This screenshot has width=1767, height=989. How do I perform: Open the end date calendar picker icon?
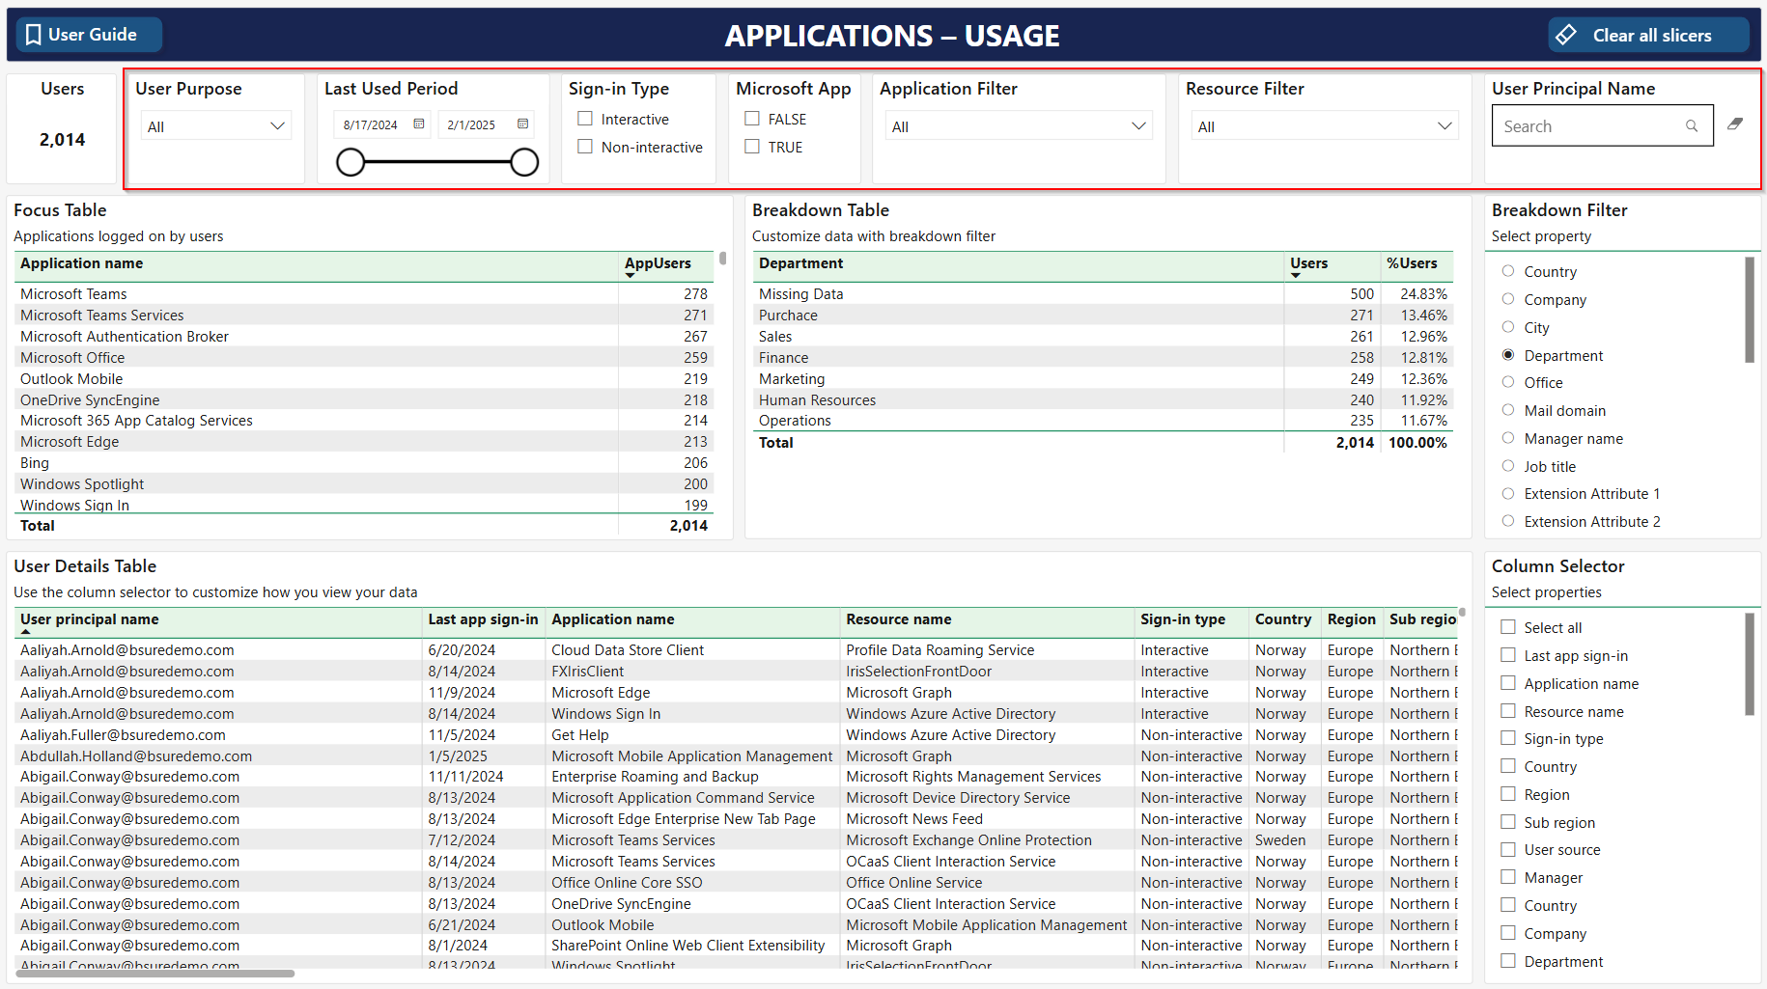pos(522,124)
